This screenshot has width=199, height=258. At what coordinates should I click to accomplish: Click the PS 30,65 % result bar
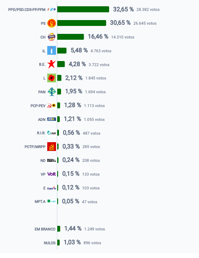tap(82, 23)
